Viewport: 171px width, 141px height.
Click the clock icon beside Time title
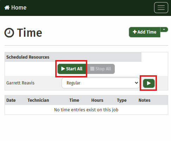point(9,33)
